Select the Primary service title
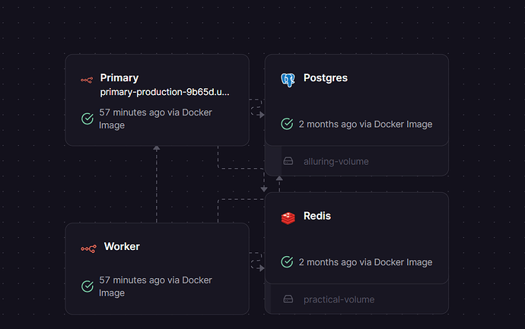The width and height of the screenshot is (525, 329). (x=119, y=78)
